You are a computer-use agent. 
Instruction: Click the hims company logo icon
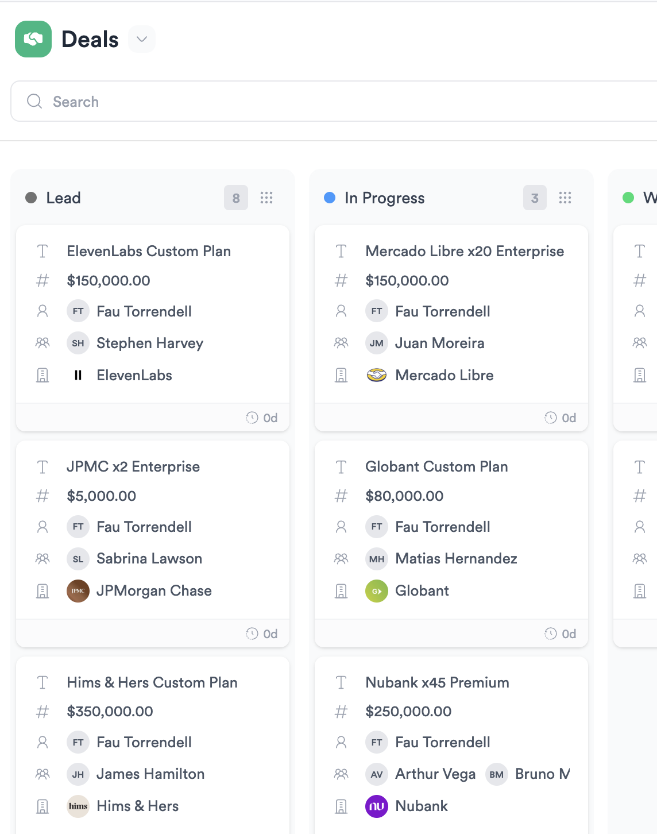click(78, 806)
